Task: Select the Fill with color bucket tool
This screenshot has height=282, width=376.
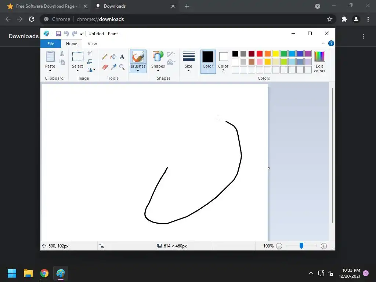Action: point(113,57)
